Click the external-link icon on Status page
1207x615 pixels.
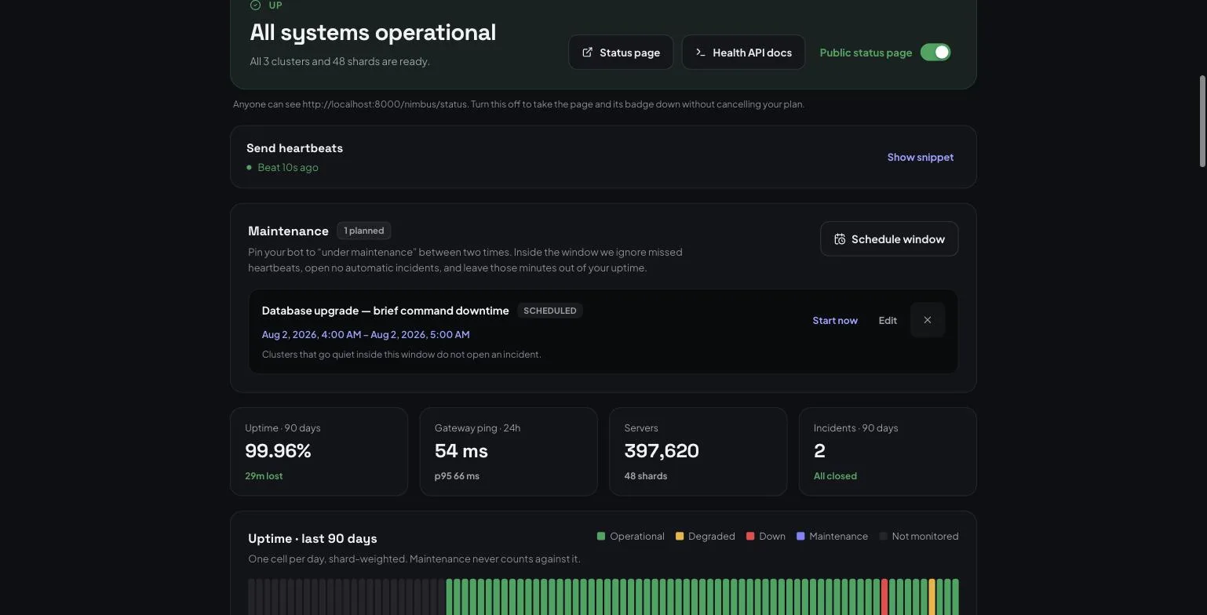click(587, 53)
